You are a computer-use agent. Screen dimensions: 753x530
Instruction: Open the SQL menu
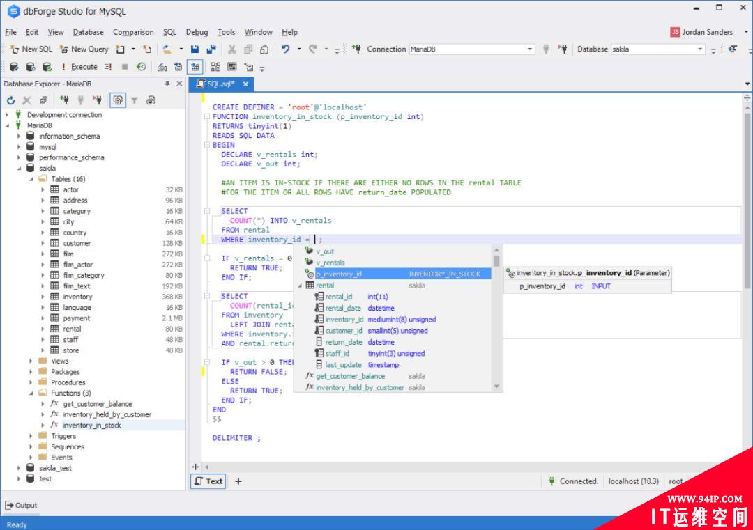pyautogui.click(x=169, y=32)
